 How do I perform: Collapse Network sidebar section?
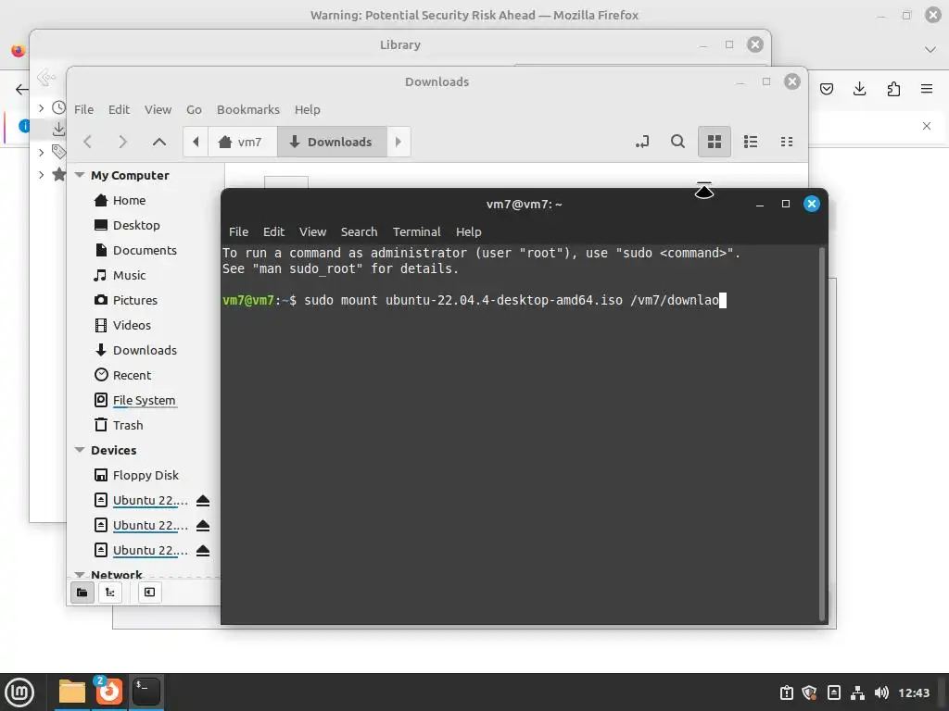point(80,574)
